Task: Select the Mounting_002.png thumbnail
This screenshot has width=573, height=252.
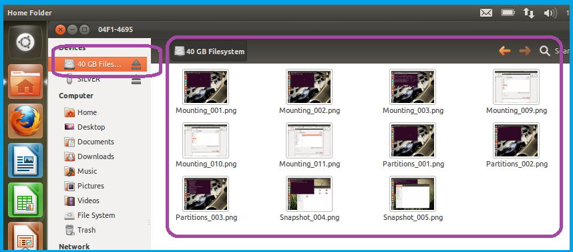Action: (309, 87)
